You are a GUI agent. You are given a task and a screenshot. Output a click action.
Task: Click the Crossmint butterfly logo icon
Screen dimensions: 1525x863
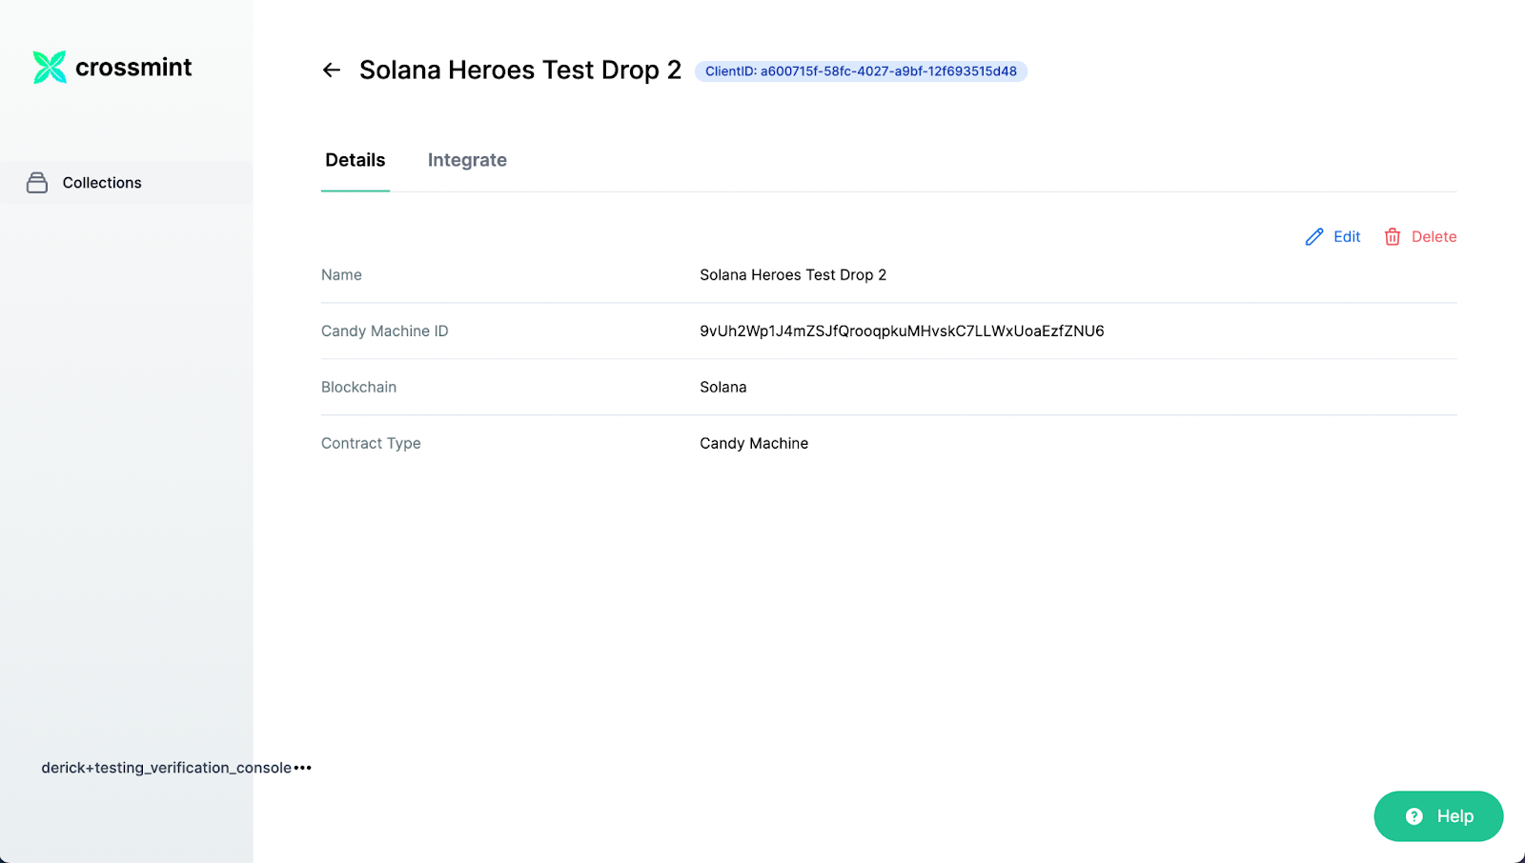[50, 68]
